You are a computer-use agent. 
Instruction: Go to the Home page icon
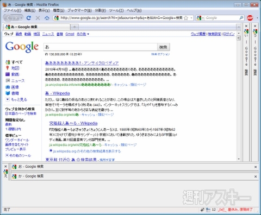[x=47, y=18]
